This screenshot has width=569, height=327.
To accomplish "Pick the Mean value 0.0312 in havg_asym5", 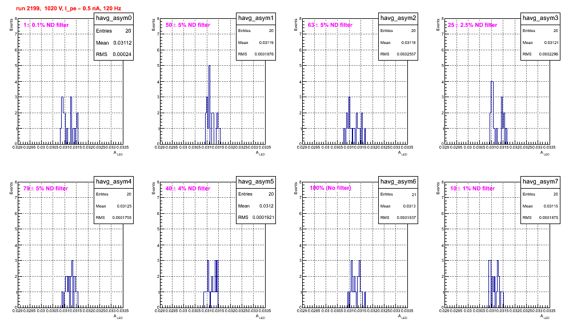I will pos(266,206).
